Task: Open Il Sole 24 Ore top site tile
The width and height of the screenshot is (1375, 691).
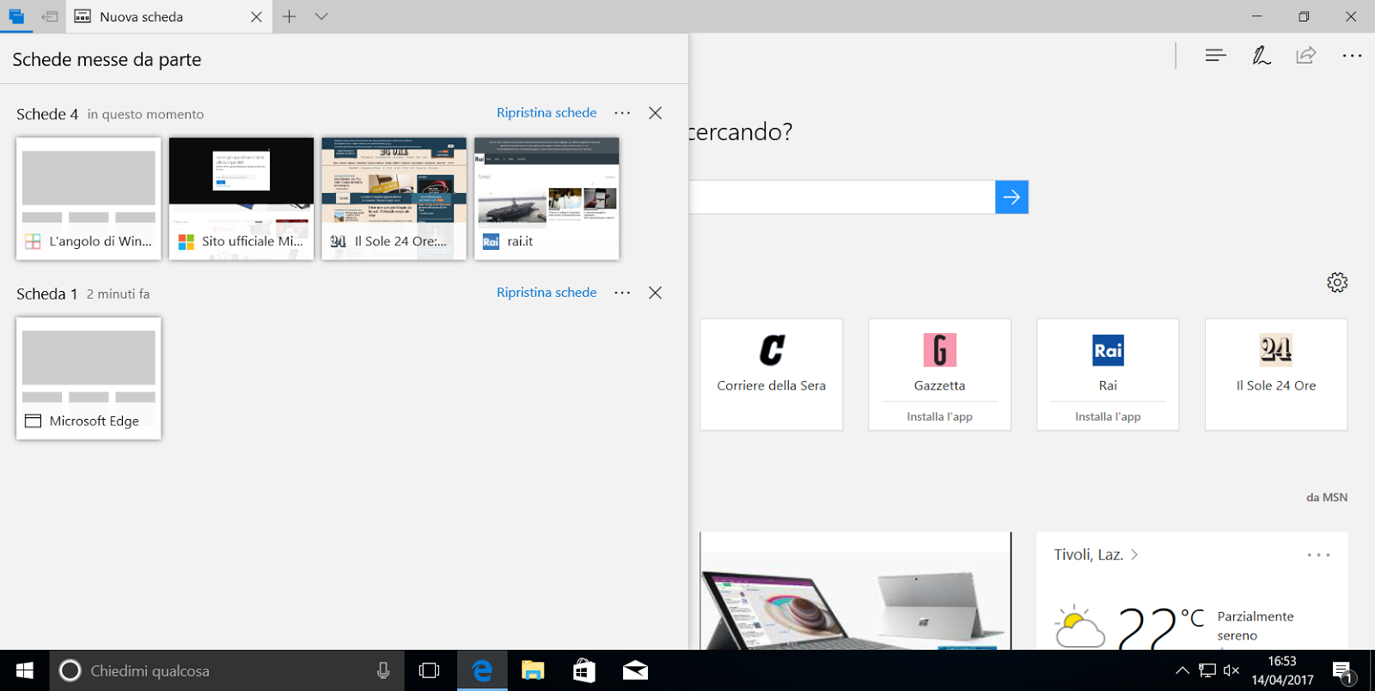Action: (x=1276, y=374)
